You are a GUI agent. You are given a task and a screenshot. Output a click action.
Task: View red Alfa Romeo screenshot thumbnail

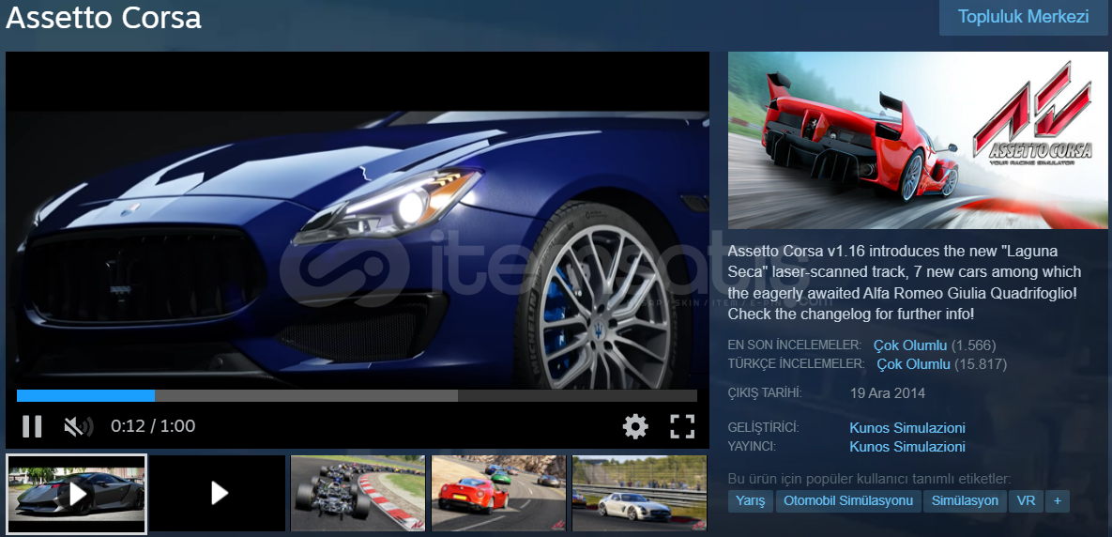pos(499,494)
